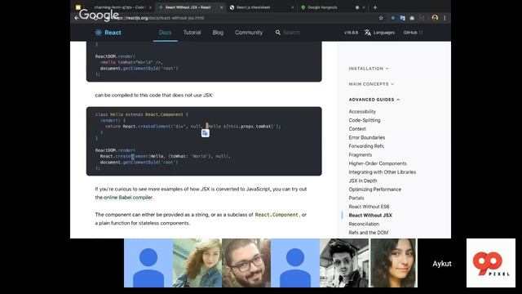Open Forwarding Refs guide link
522x294 pixels.
(366, 146)
